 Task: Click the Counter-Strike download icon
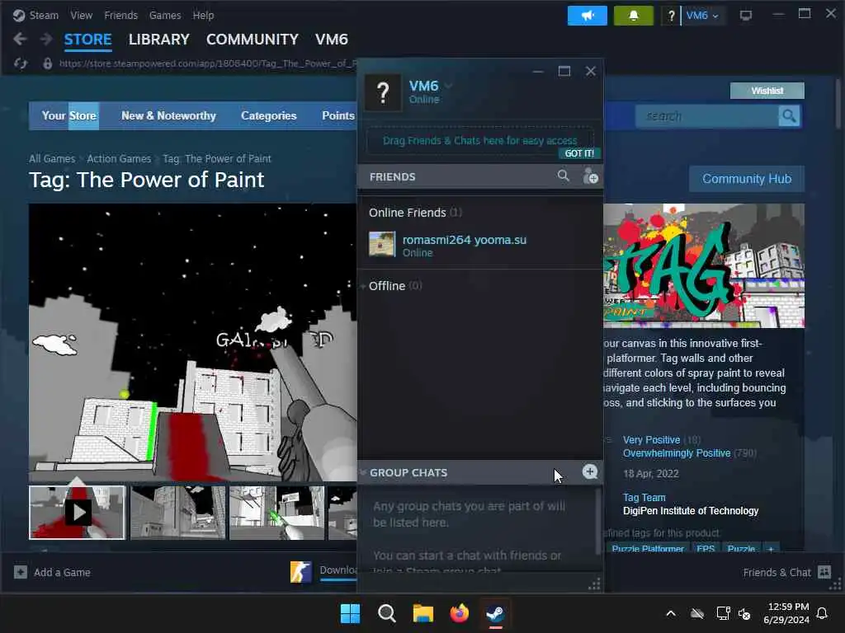coord(300,572)
